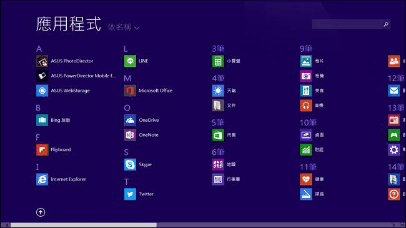
Task: Open the 相片 photos app
Action: tap(312, 61)
